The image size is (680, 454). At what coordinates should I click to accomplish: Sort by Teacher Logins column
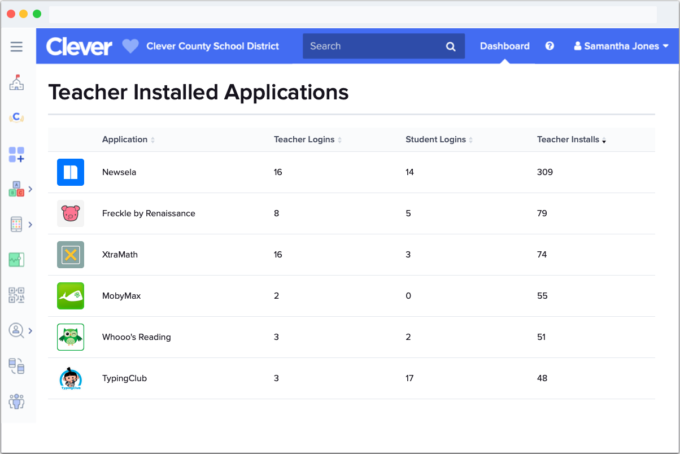pos(308,139)
